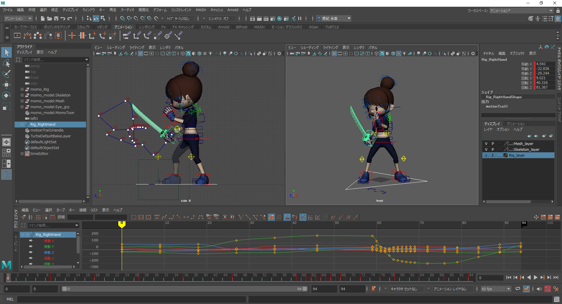
Task: Open animation preferences running-man icon
Action: tap(556, 289)
